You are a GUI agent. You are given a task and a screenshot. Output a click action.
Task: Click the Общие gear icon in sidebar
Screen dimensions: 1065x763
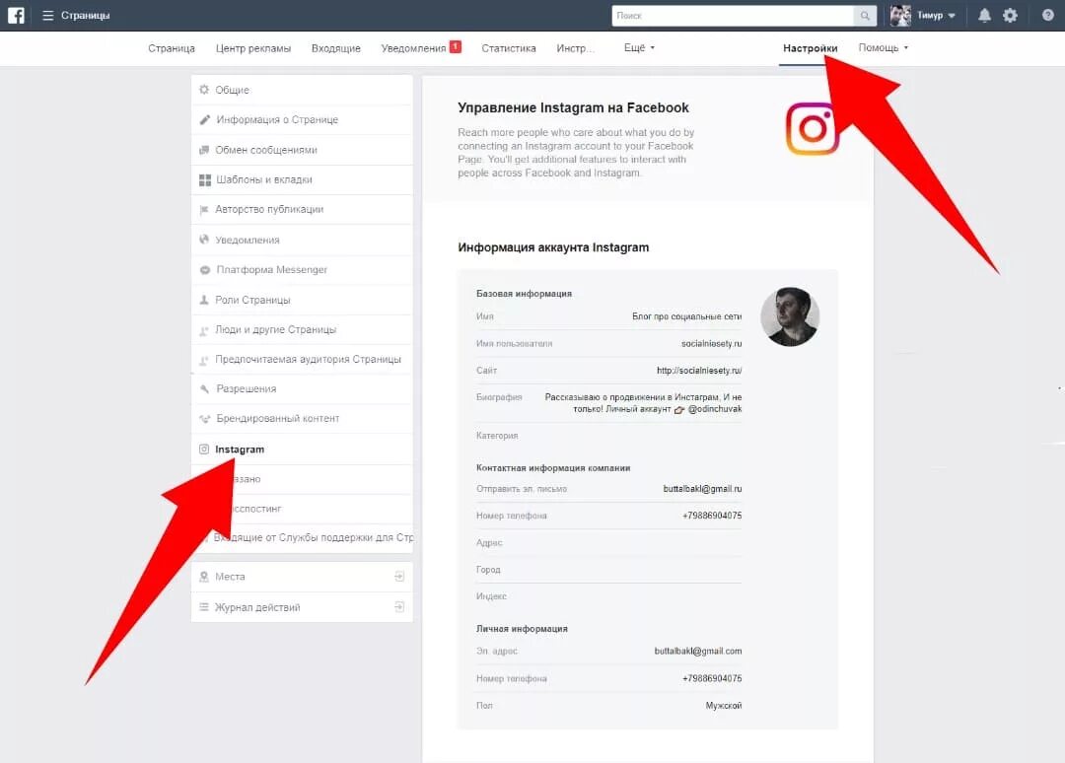point(204,89)
